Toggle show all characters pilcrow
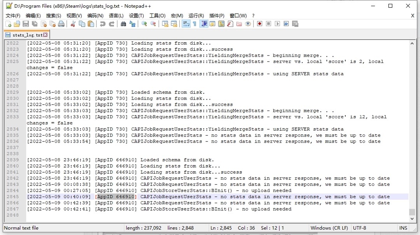The width and height of the screenshot is (420, 235). click(x=195, y=24)
